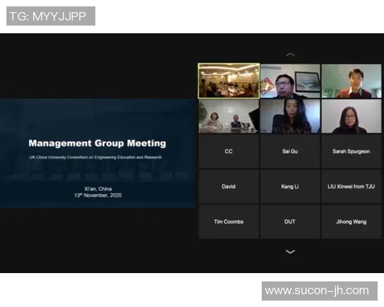
Task: Choose the Jihong Wang participant tile
Action: pyautogui.click(x=351, y=222)
